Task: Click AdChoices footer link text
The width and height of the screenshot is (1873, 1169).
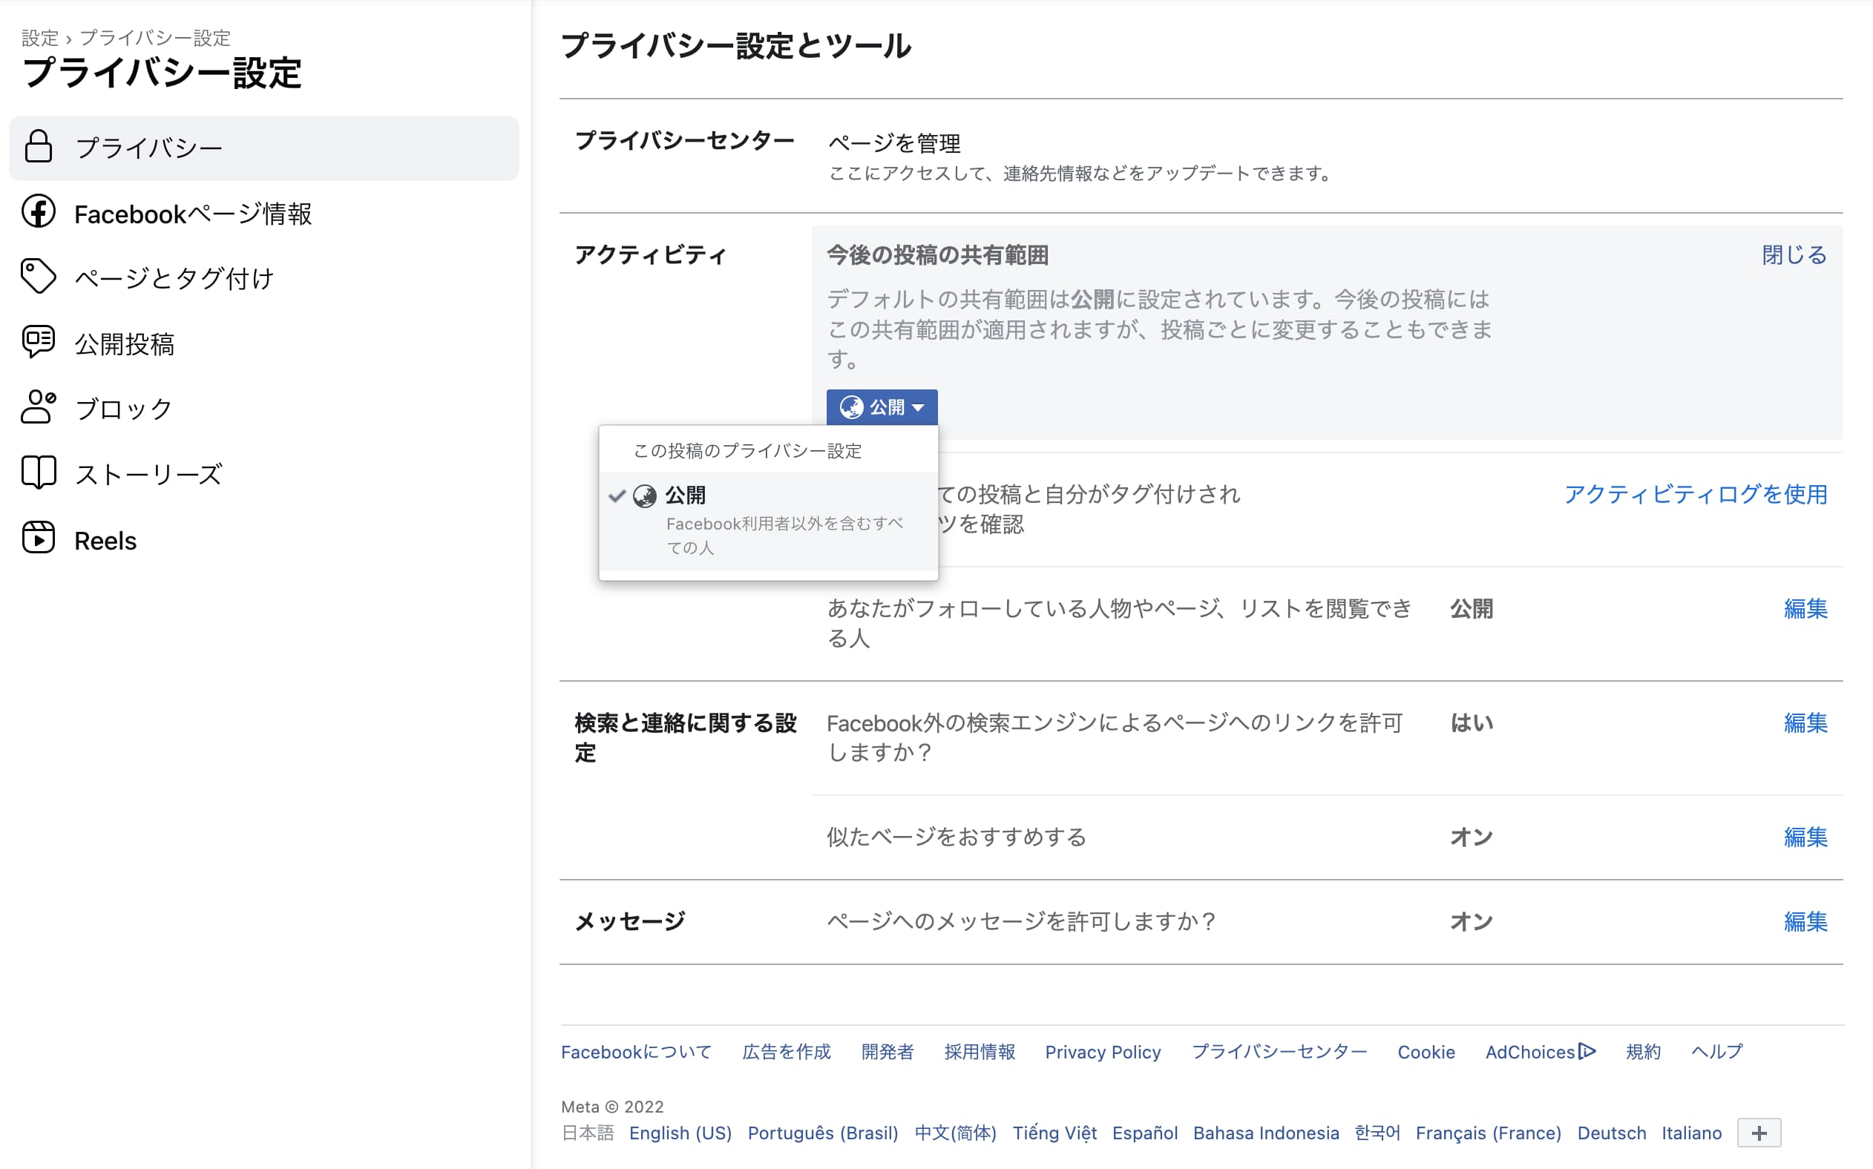Action: point(1529,1052)
